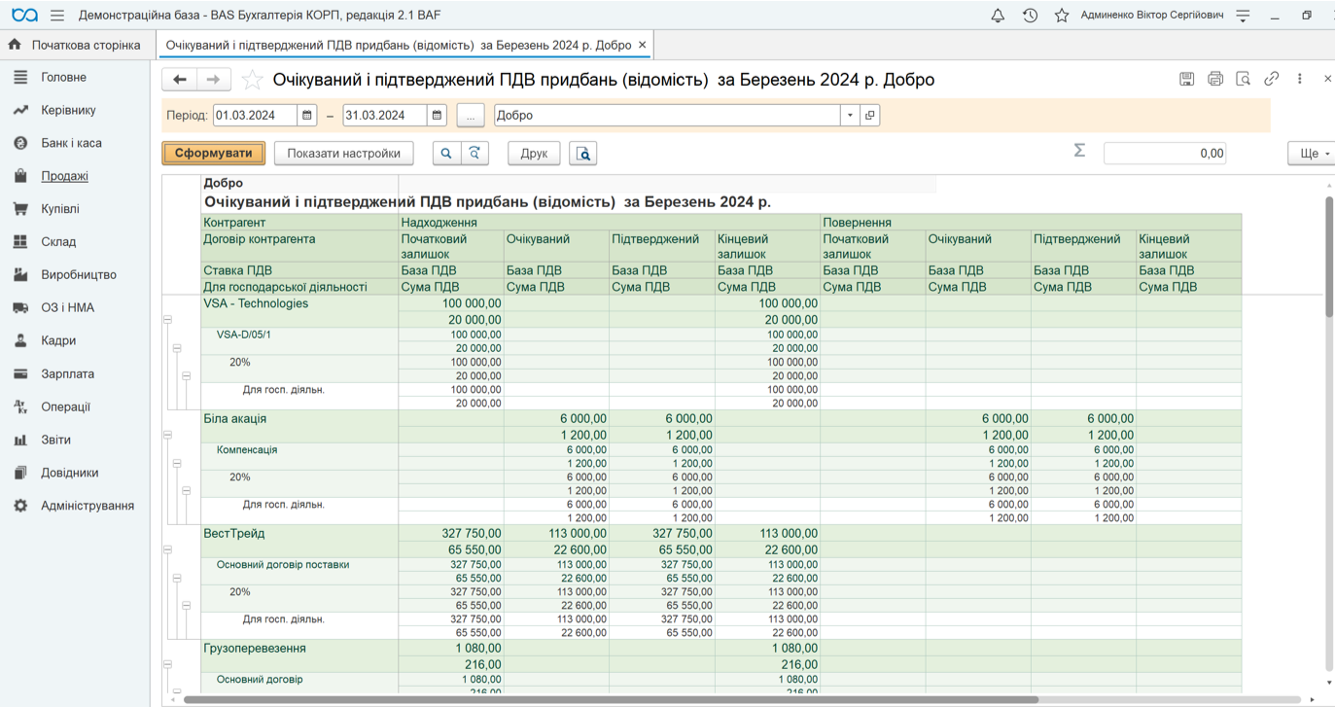Click the horizontal scrollbar of the report
The height and width of the screenshot is (707, 1335).
pyautogui.click(x=611, y=699)
